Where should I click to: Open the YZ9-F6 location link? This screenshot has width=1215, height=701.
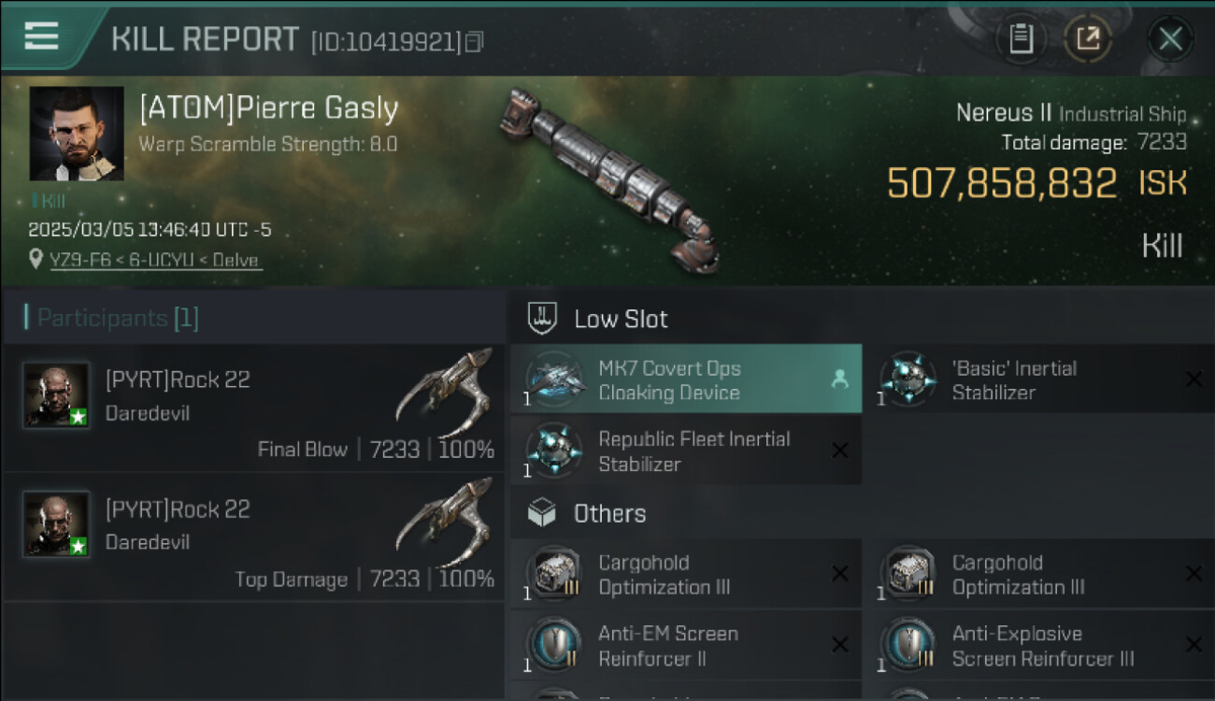click(x=155, y=260)
